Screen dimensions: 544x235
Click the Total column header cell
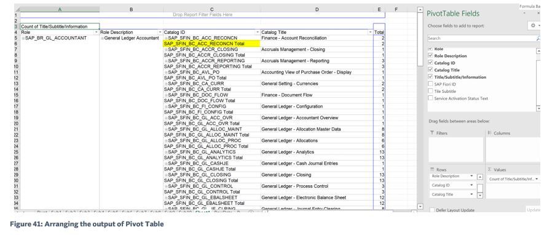379,32
